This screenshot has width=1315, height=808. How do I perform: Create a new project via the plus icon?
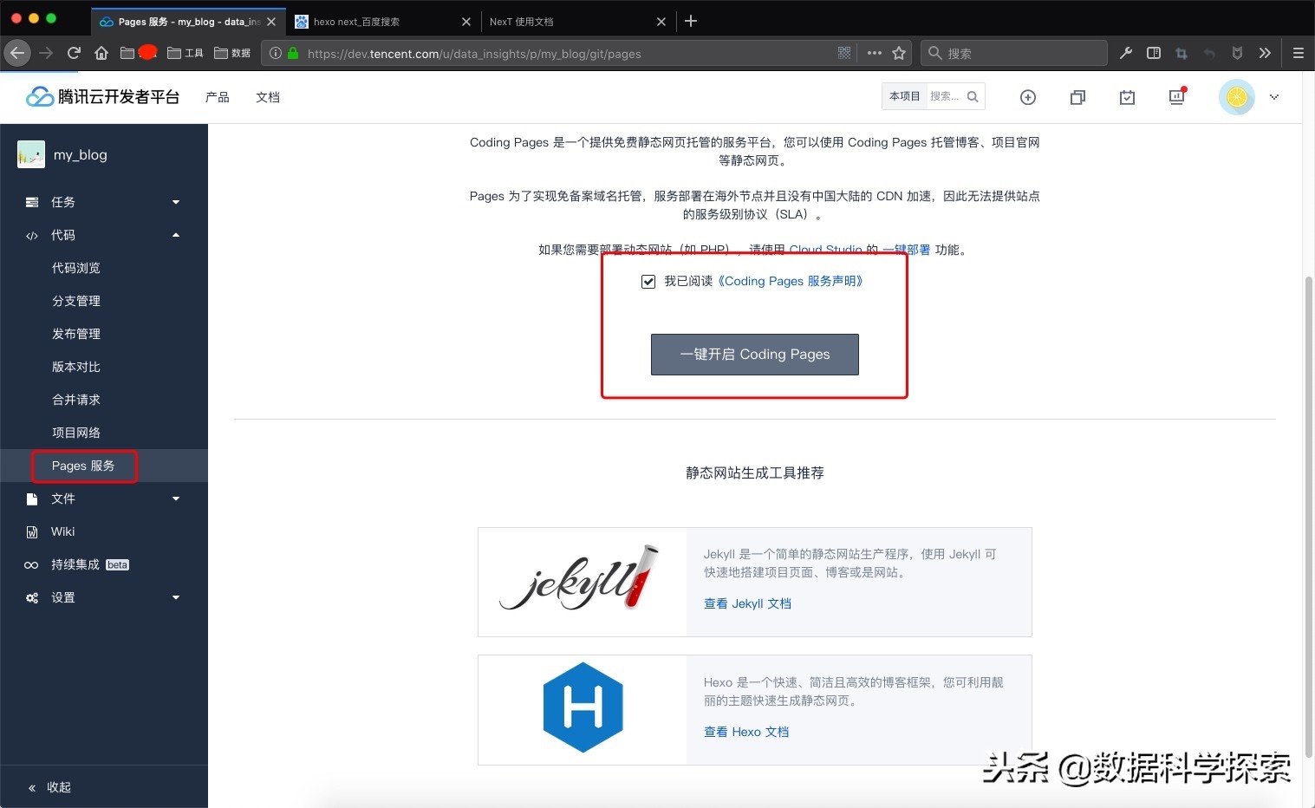coord(1028,97)
